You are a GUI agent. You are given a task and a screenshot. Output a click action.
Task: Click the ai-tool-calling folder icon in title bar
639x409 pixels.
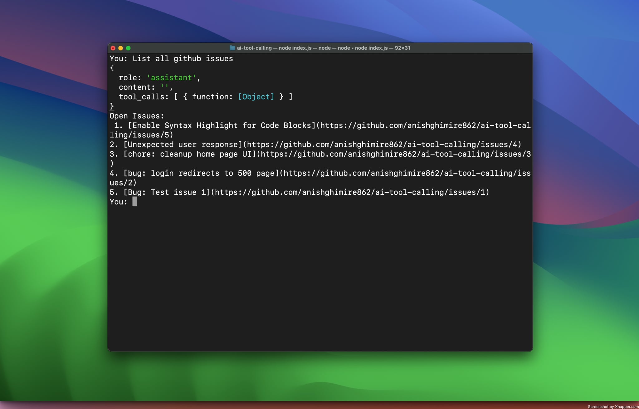pos(232,48)
